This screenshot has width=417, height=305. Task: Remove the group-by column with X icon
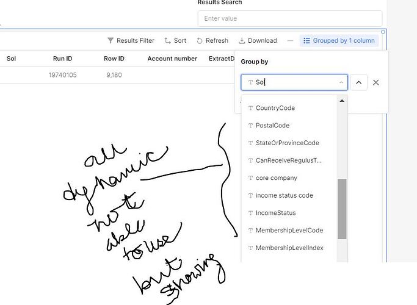coord(376,82)
